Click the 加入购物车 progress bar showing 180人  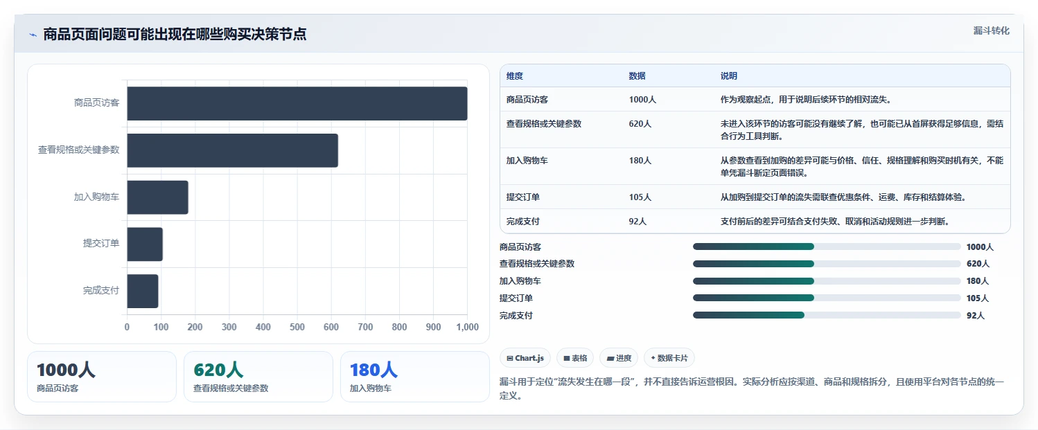click(x=827, y=281)
